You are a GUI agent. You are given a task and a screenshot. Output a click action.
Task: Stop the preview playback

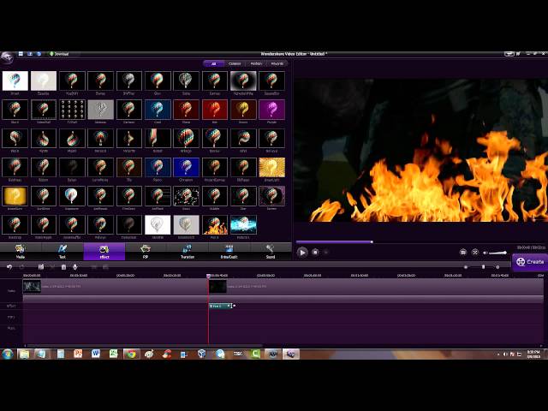pyautogui.click(x=315, y=252)
